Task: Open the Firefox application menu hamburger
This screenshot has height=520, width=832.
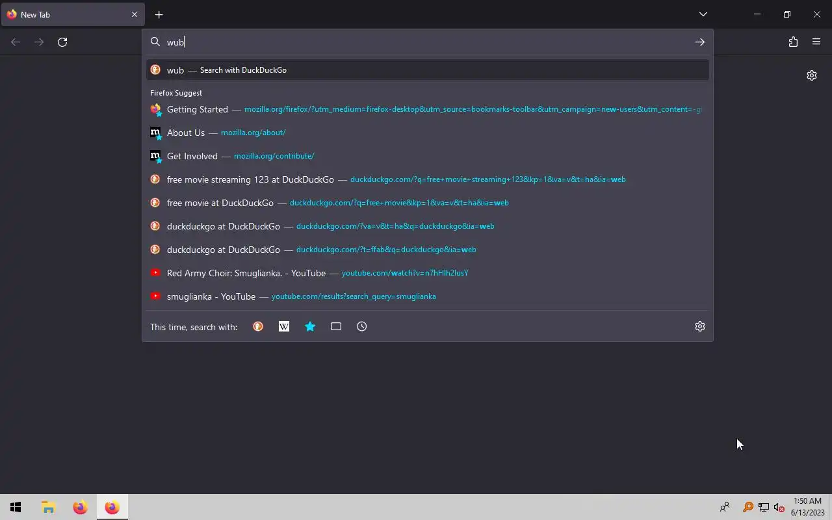Action: coord(816,42)
